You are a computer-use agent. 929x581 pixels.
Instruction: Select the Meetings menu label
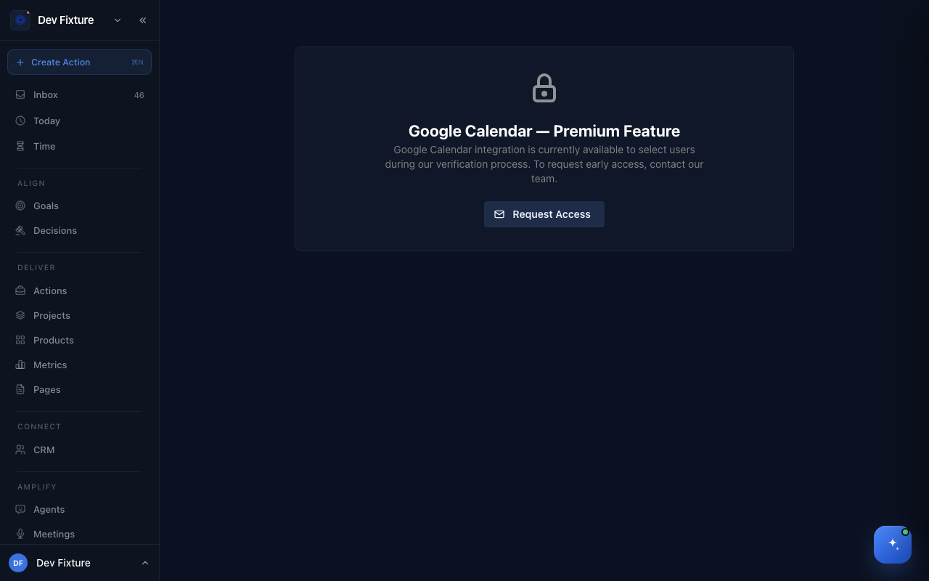pyautogui.click(x=54, y=534)
